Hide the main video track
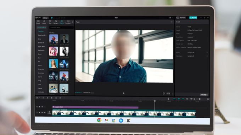This screenshot has width=241, height=135. [42, 112]
